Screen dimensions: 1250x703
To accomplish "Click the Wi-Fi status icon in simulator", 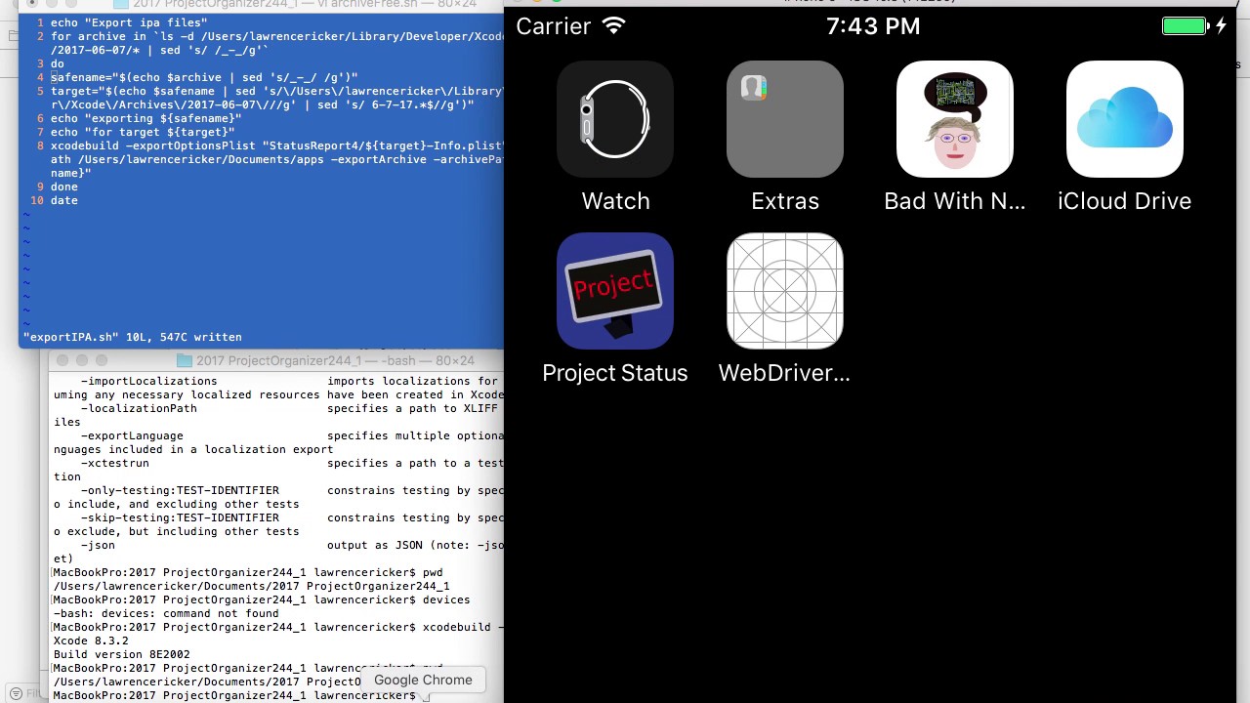I will [x=614, y=26].
